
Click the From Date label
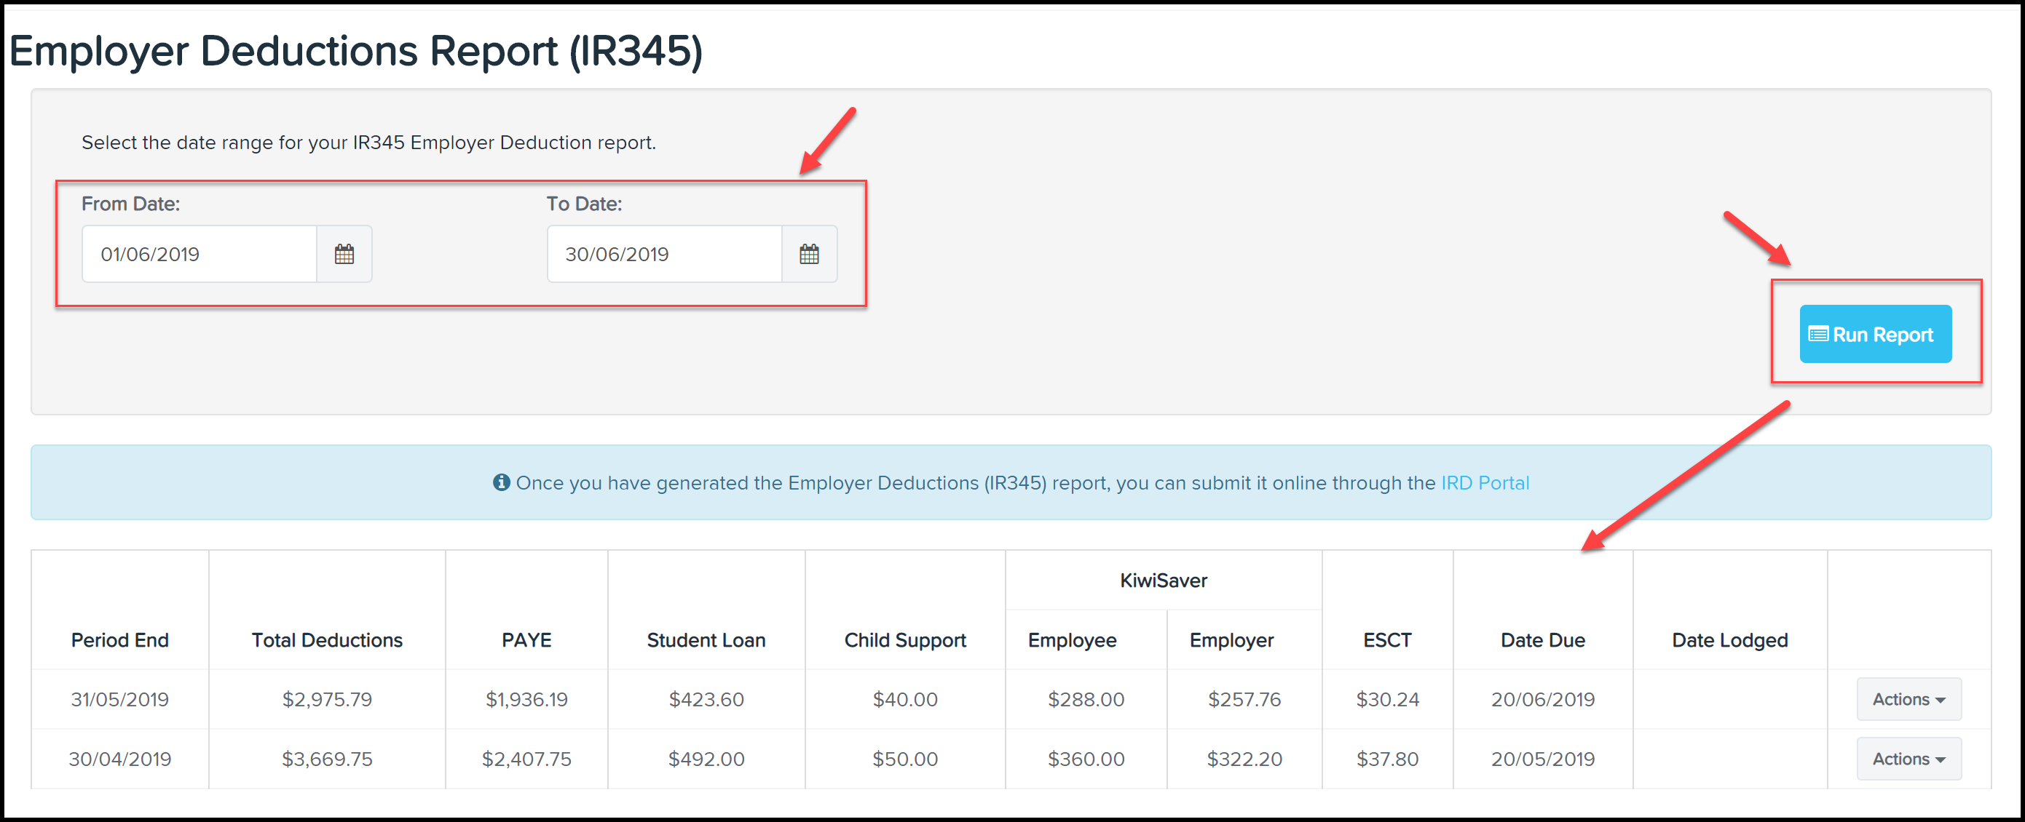(130, 204)
